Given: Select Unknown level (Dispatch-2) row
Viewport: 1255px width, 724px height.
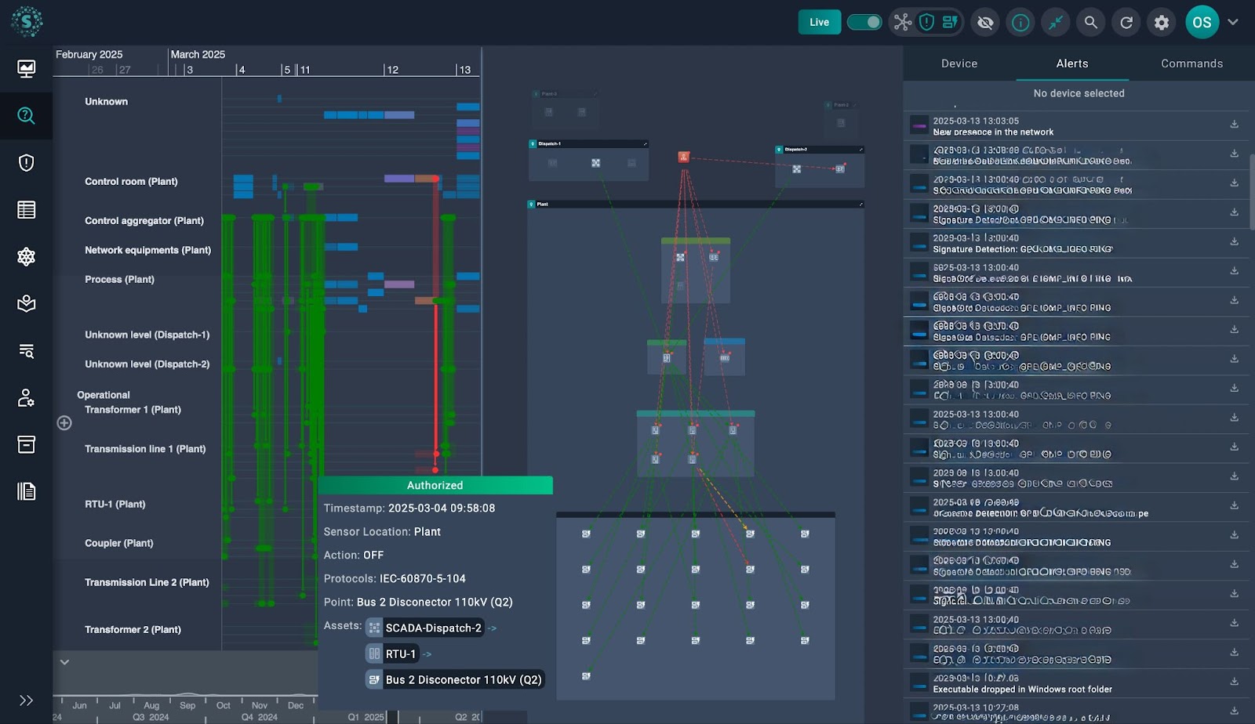Looking at the screenshot, I should 147,364.
